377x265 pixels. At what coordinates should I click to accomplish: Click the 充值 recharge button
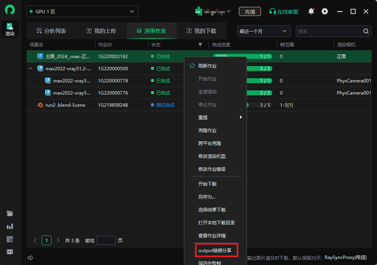pos(250,12)
